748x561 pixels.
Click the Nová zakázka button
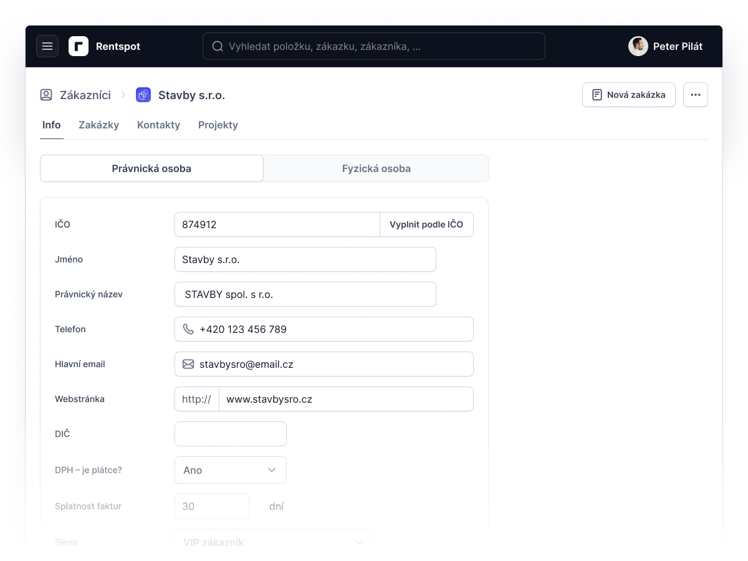pos(629,95)
